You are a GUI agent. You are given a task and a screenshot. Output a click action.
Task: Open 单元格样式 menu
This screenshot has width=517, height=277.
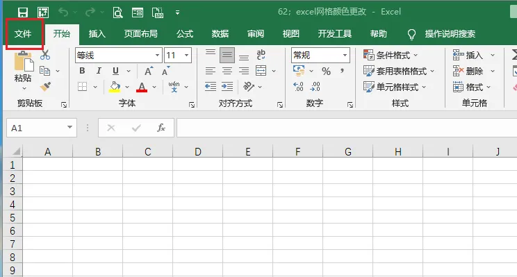395,87
